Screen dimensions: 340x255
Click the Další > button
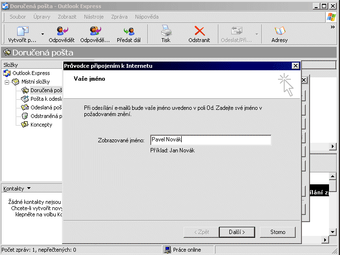(237, 232)
